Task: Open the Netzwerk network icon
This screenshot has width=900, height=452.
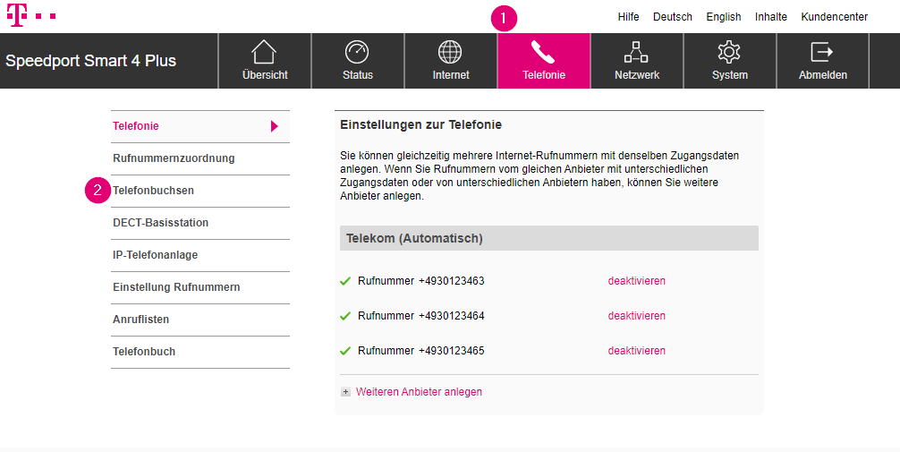Action: point(636,52)
